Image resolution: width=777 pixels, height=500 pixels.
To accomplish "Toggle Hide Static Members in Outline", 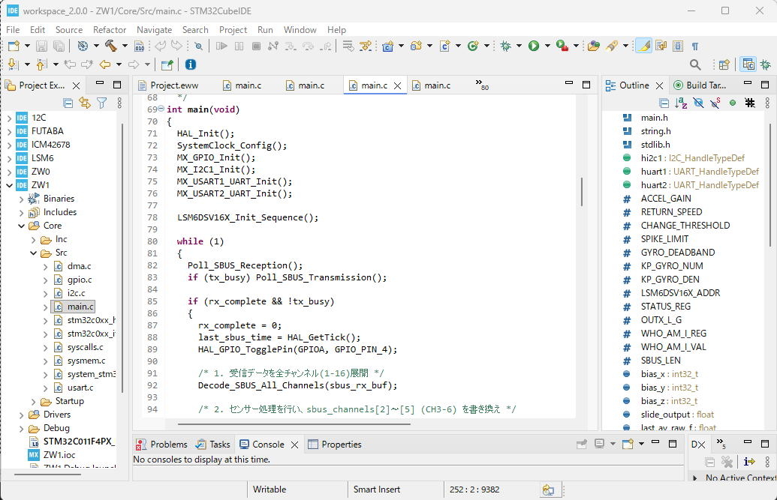I will (x=715, y=103).
